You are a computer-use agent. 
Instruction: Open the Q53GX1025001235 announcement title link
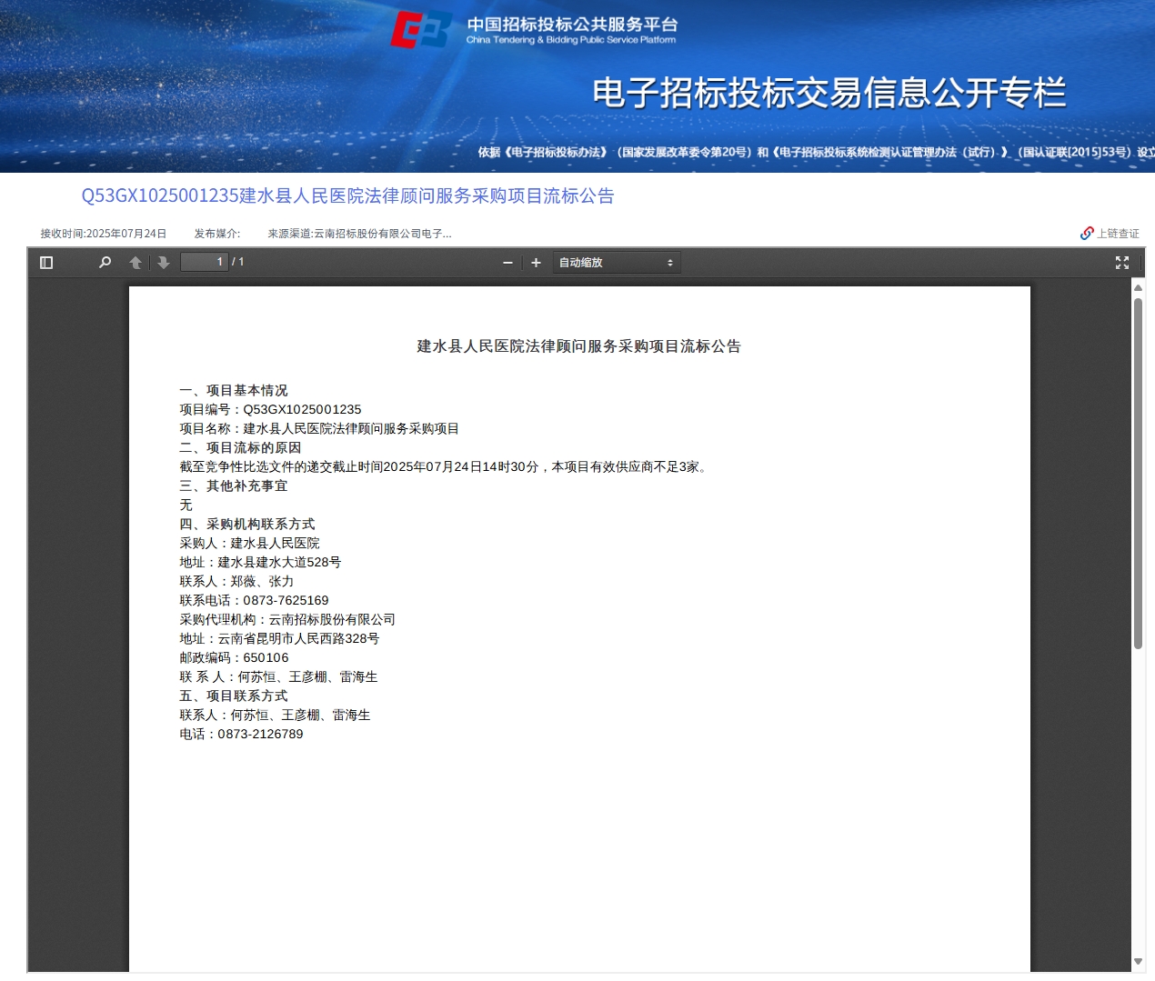pos(347,196)
